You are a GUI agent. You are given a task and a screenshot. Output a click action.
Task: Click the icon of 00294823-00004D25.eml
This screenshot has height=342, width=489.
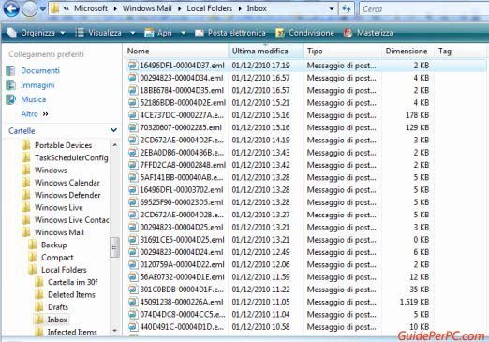(133, 227)
